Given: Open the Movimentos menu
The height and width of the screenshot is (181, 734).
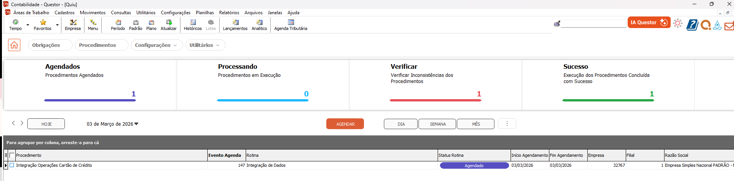Looking at the screenshot, I should point(93,13).
